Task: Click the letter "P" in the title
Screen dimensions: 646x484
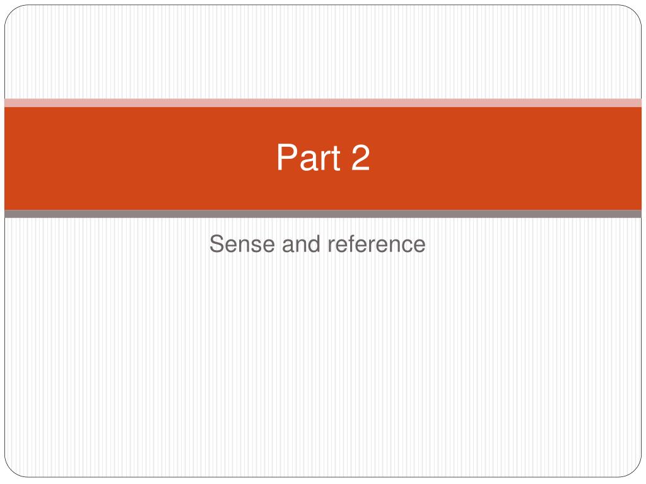Action: 286,157
